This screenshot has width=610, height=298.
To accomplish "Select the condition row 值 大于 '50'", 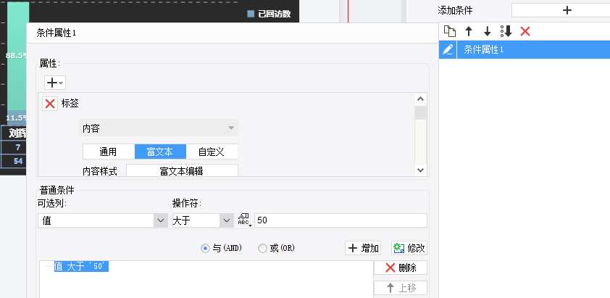I will pos(81,267).
